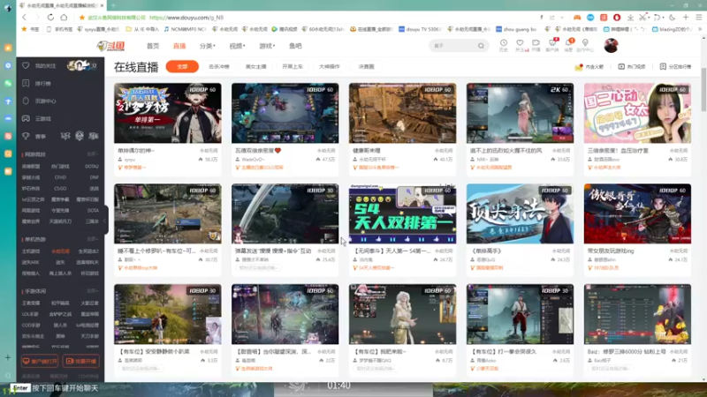
Task: Open CS:GO category in sidebar
Action: coord(60,189)
